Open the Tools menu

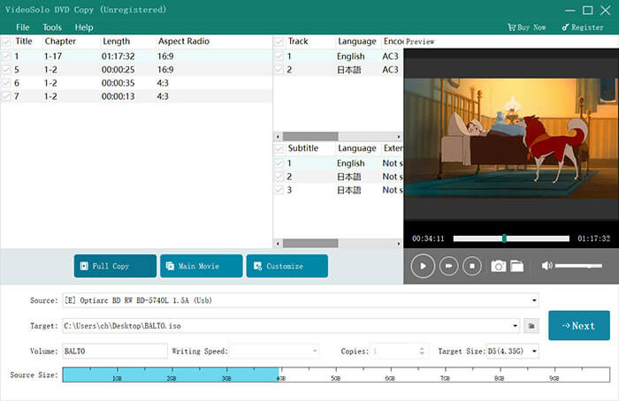(x=52, y=27)
